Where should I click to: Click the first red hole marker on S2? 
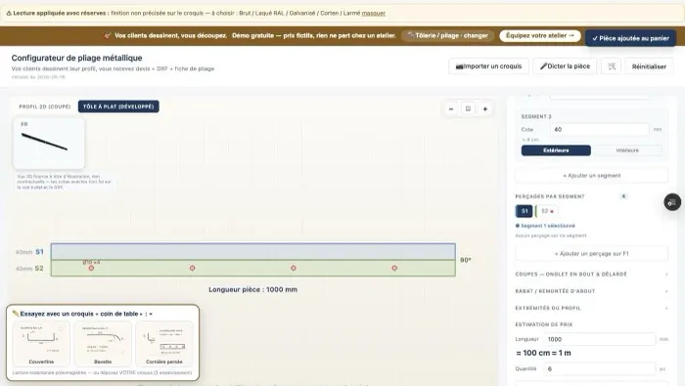(x=91, y=268)
